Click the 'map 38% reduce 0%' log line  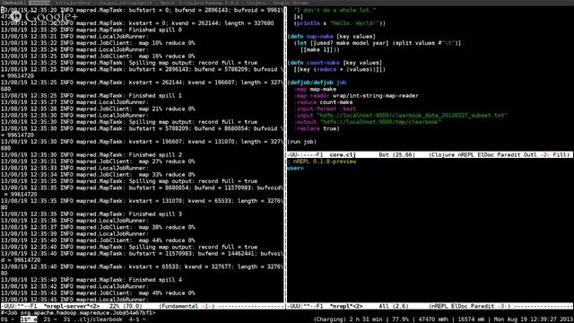pyautogui.click(x=98, y=227)
